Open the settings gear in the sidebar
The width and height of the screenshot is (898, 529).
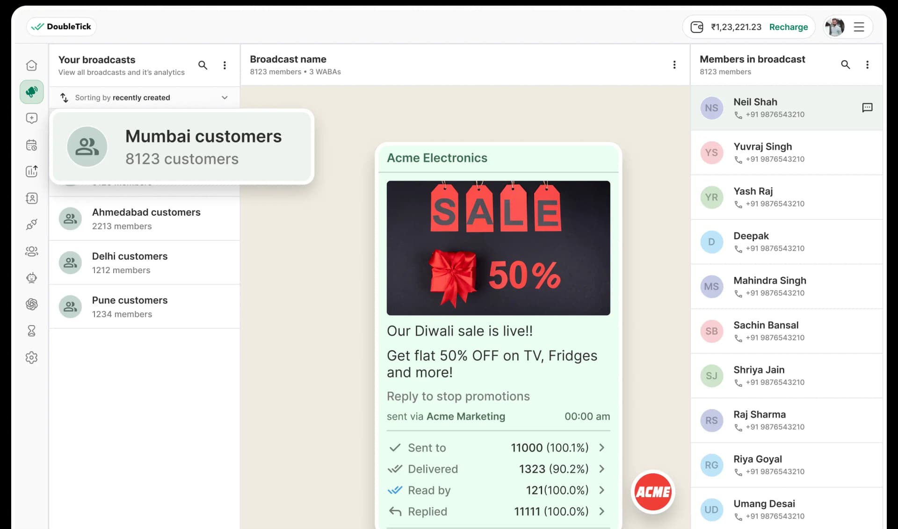pos(31,358)
